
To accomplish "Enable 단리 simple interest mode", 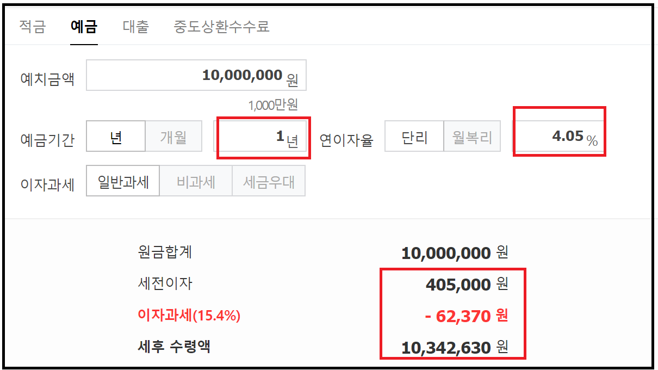I will [x=414, y=137].
